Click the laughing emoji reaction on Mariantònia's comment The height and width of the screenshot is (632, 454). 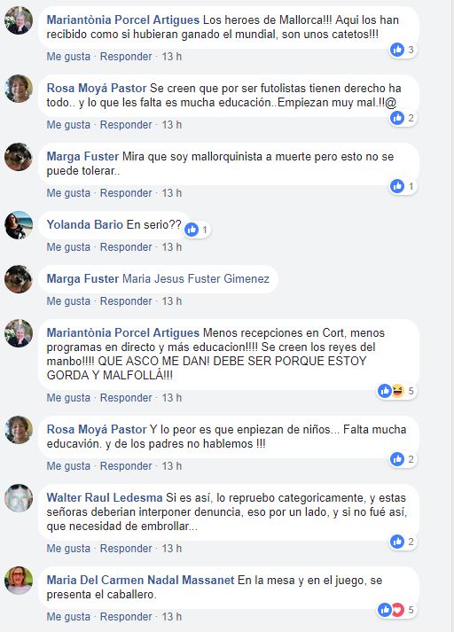398,391
